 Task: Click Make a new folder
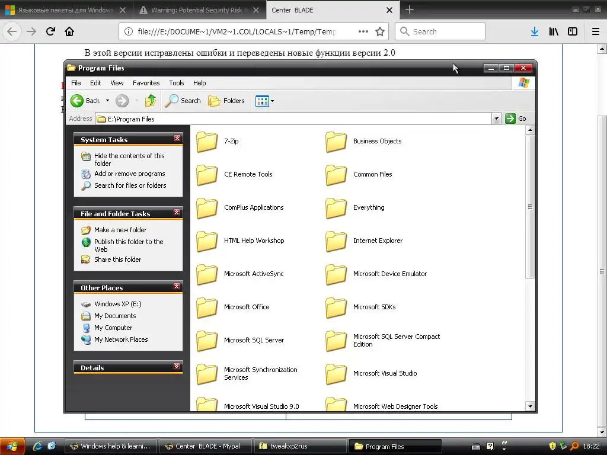(120, 230)
